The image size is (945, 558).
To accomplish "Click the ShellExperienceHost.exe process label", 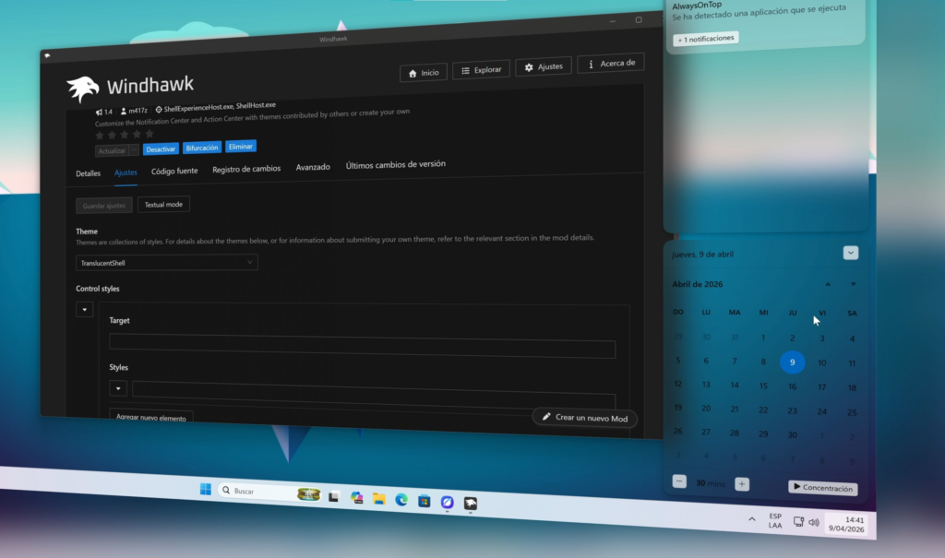I will click(x=198, y=108).
